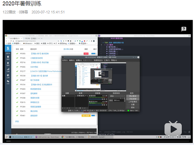Click 停止推流 button in OBS controls
The image size is (194, 145).
pos(133,96)
